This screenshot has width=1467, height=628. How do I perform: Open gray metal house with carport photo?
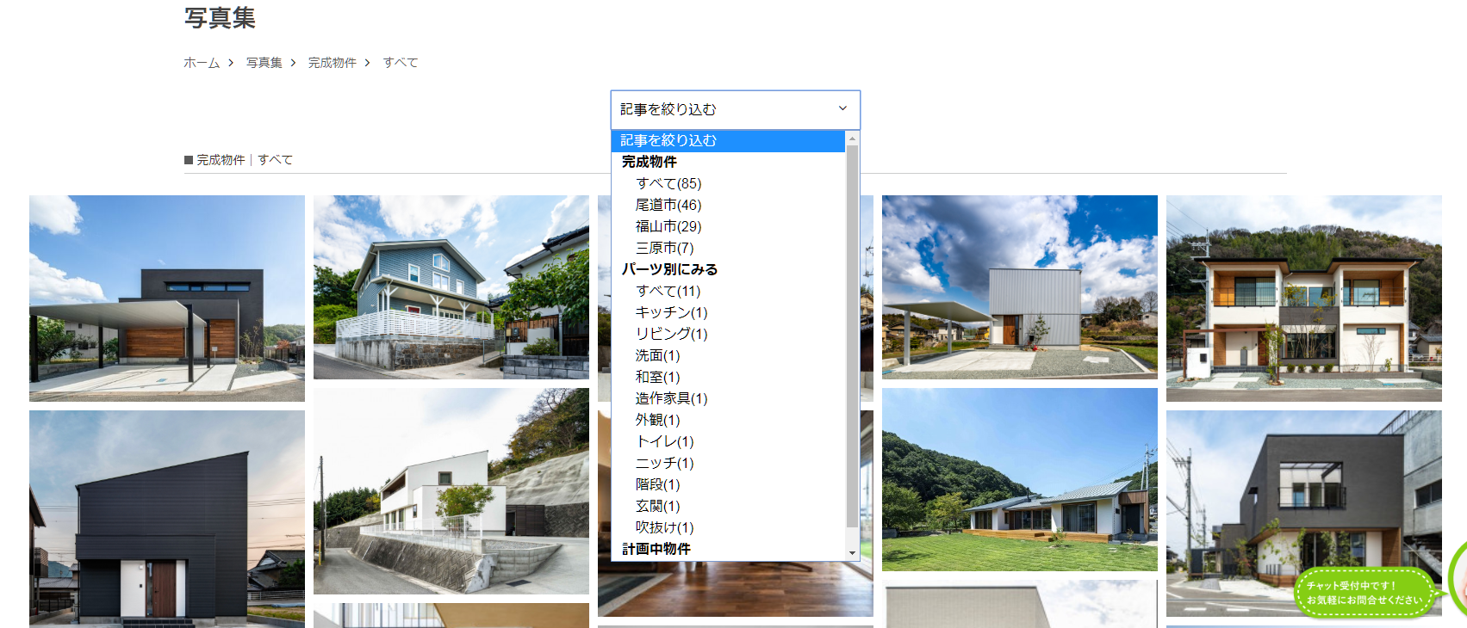pyautogui.click(x=1020, y=287)
